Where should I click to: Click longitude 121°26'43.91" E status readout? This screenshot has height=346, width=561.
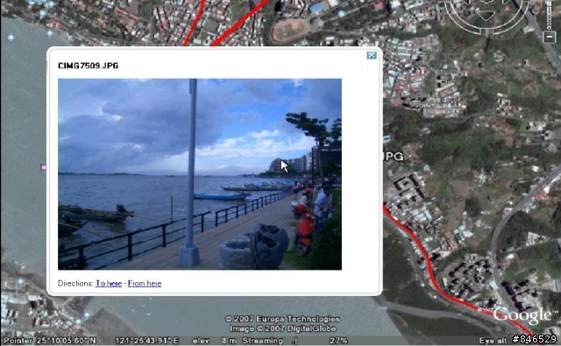147,341
